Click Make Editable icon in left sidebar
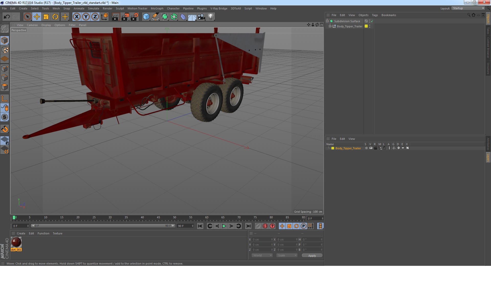This screenshot has width=491, height=296. (5, 29)
